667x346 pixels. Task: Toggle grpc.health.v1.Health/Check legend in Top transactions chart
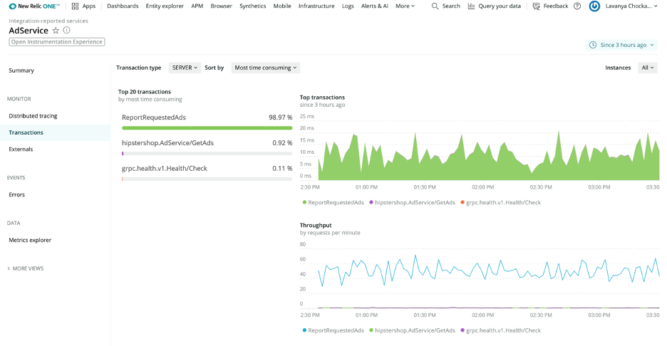(x=501, y=202)
